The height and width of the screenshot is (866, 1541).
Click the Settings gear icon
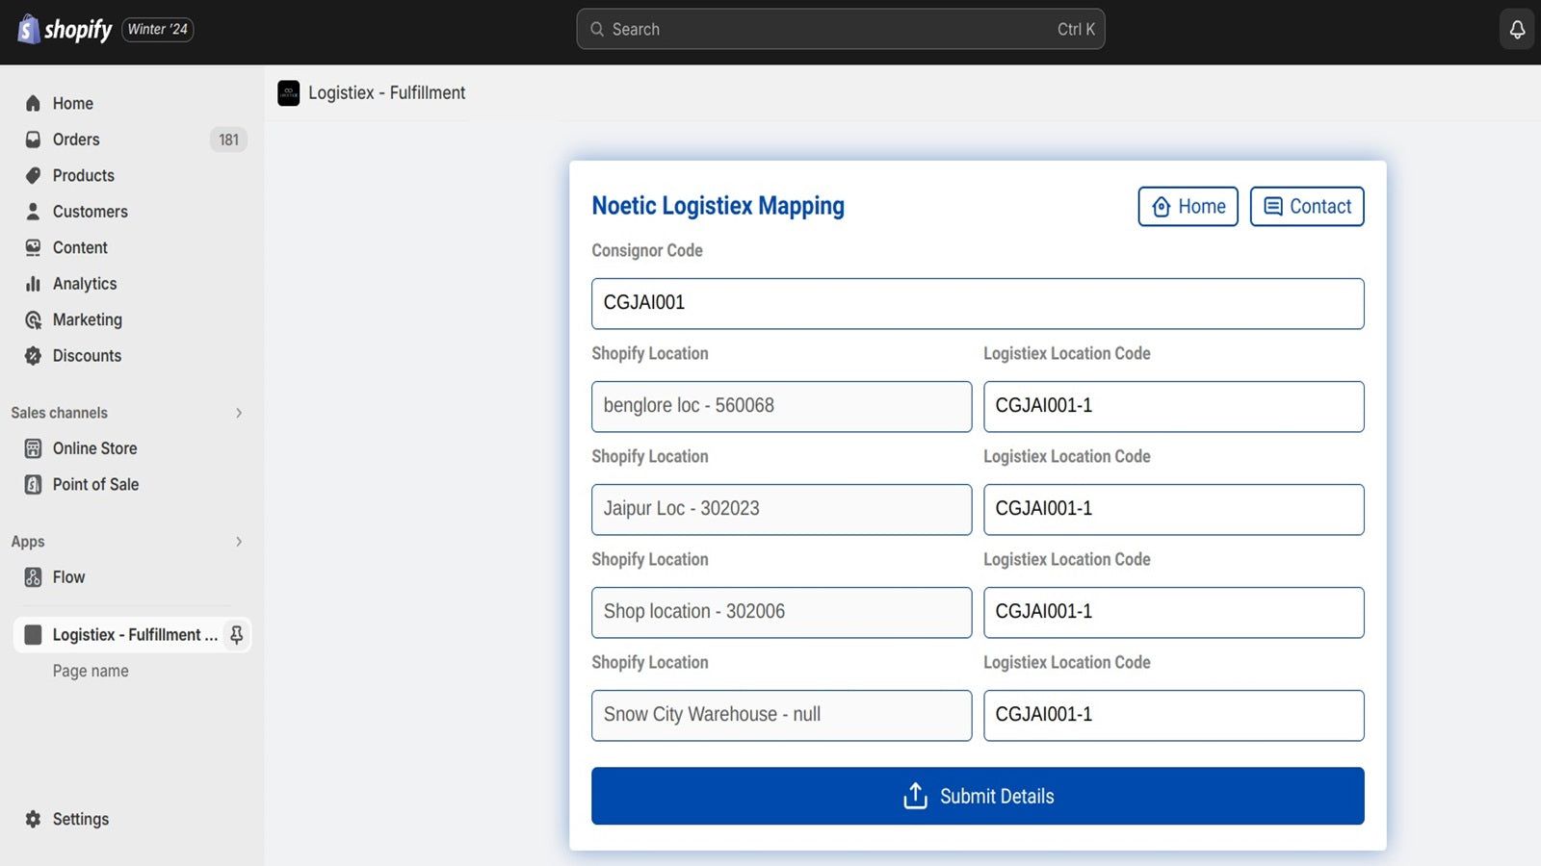33,819
